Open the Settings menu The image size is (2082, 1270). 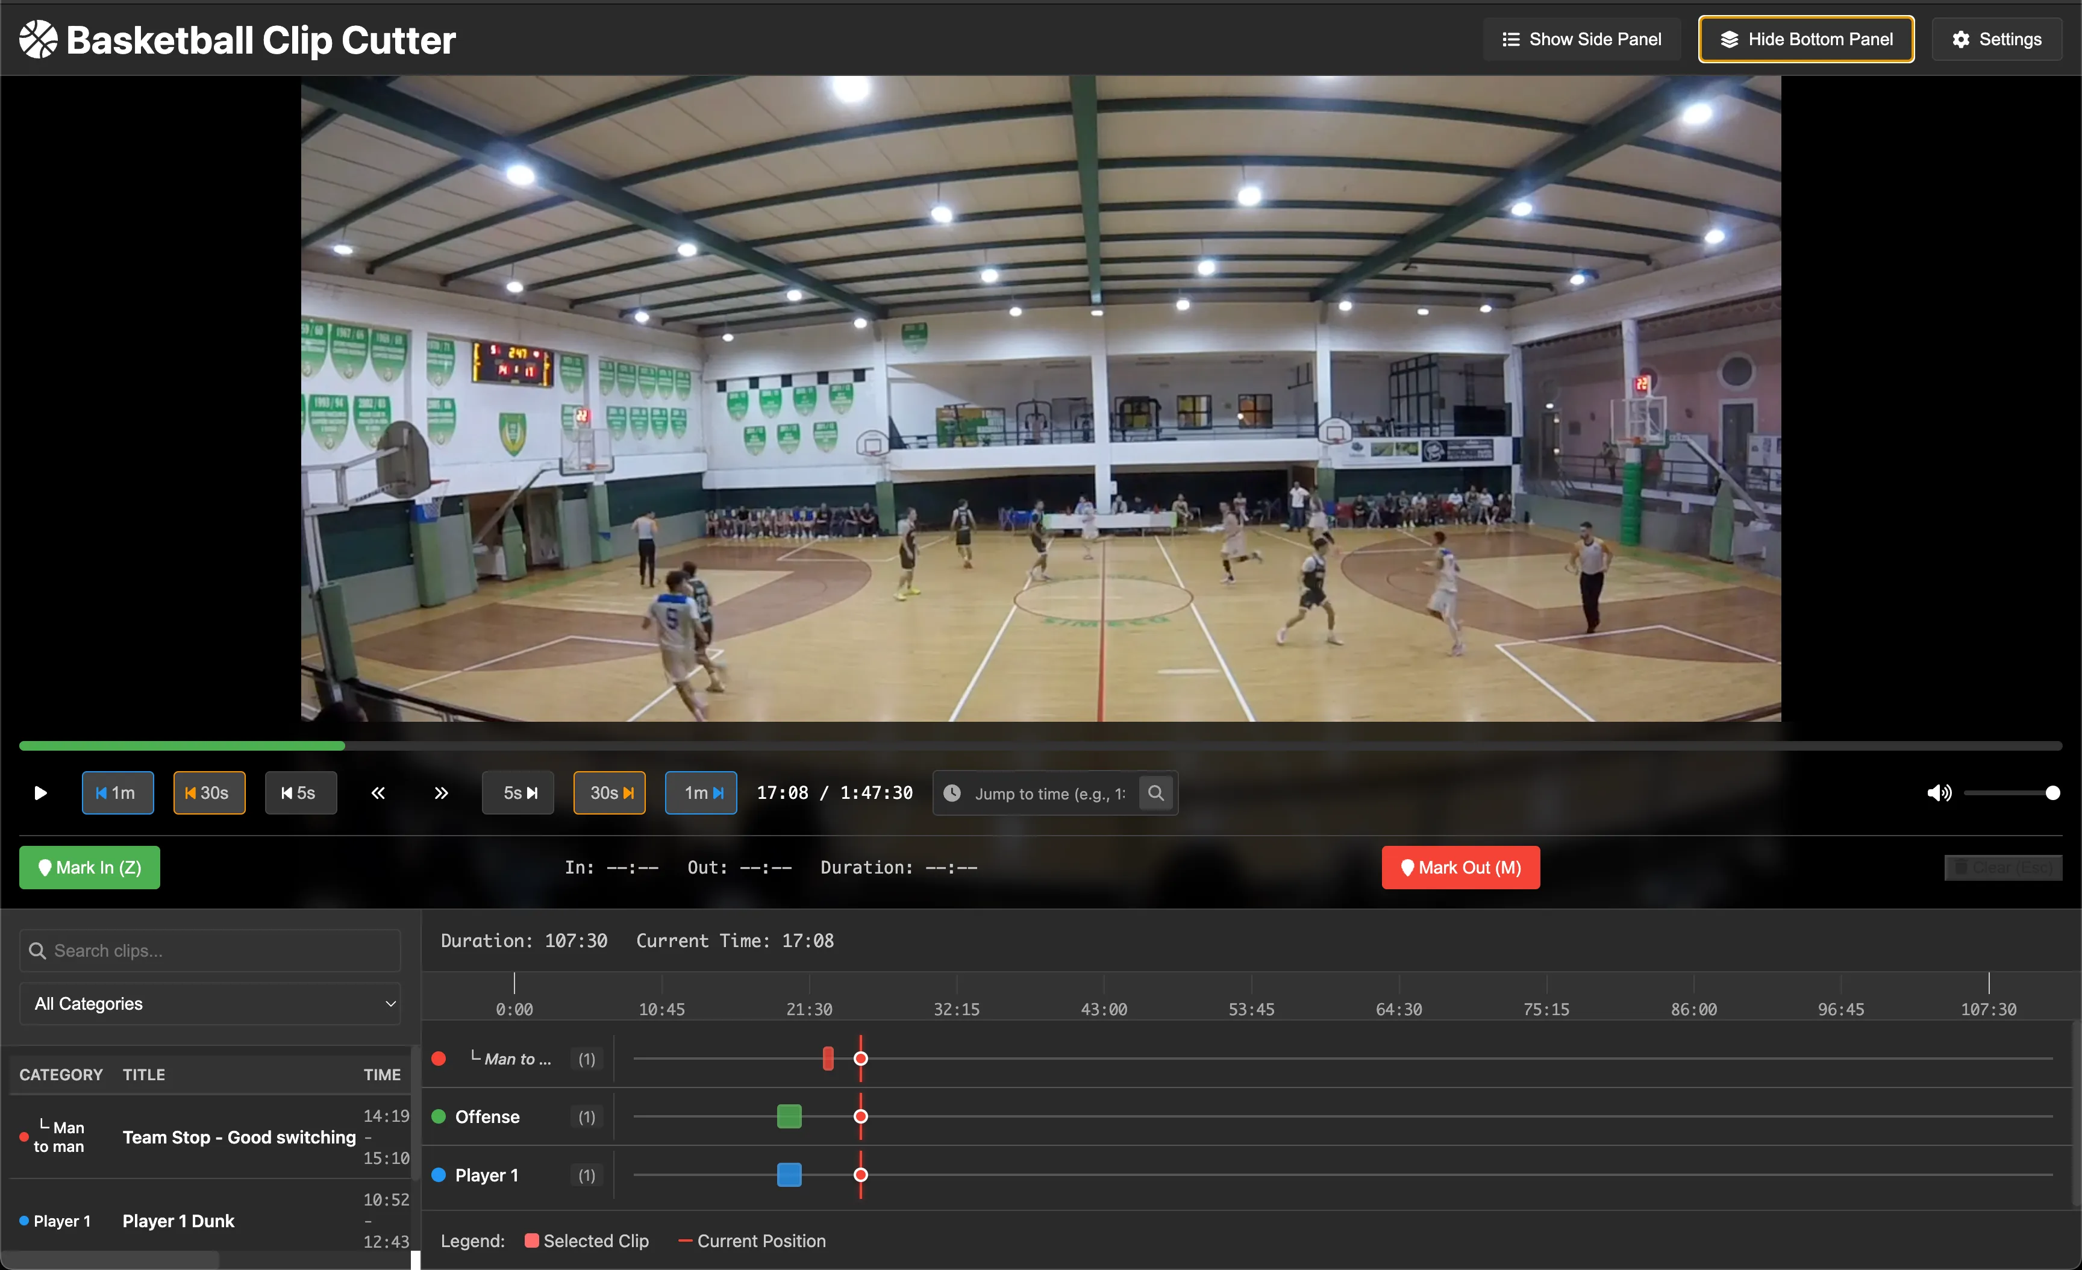[1996, 39]
